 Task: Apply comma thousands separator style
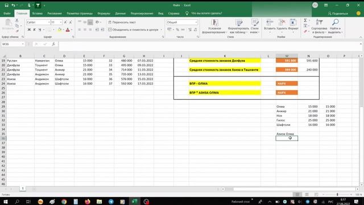pos(183,30)
